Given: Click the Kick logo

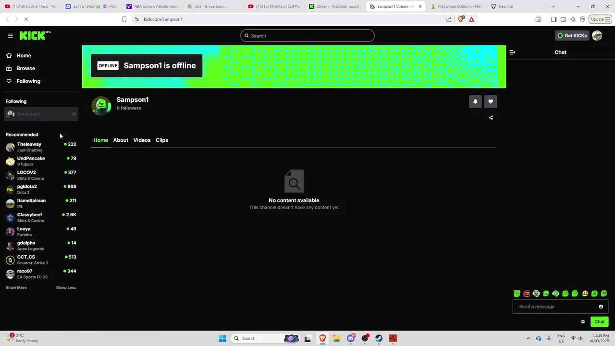Looking at the screenshot, I should point(35,36).
